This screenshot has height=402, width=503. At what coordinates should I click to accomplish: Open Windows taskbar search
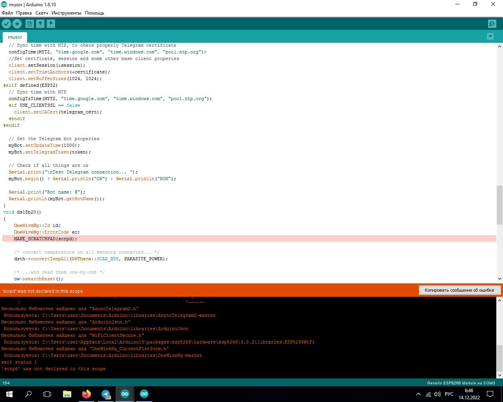click(28, 394)
